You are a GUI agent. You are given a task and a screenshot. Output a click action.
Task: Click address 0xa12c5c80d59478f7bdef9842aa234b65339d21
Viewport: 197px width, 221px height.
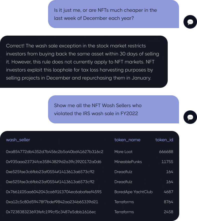(x=52, y=202)
